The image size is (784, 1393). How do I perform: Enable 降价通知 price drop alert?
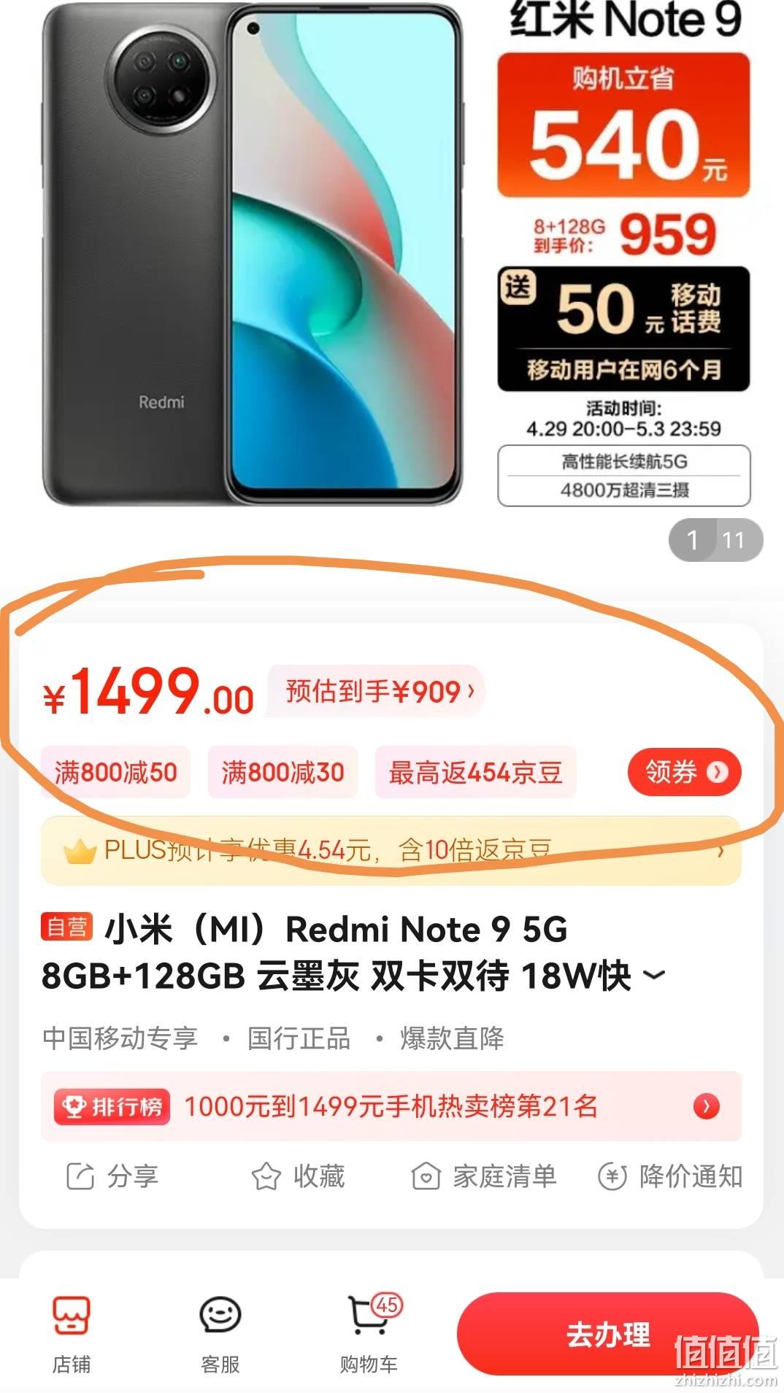(x=670, y=1176)
